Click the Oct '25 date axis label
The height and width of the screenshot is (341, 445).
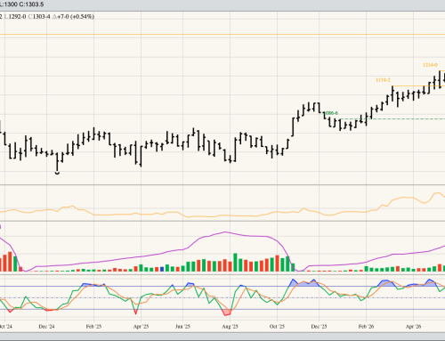coord(277,327)
